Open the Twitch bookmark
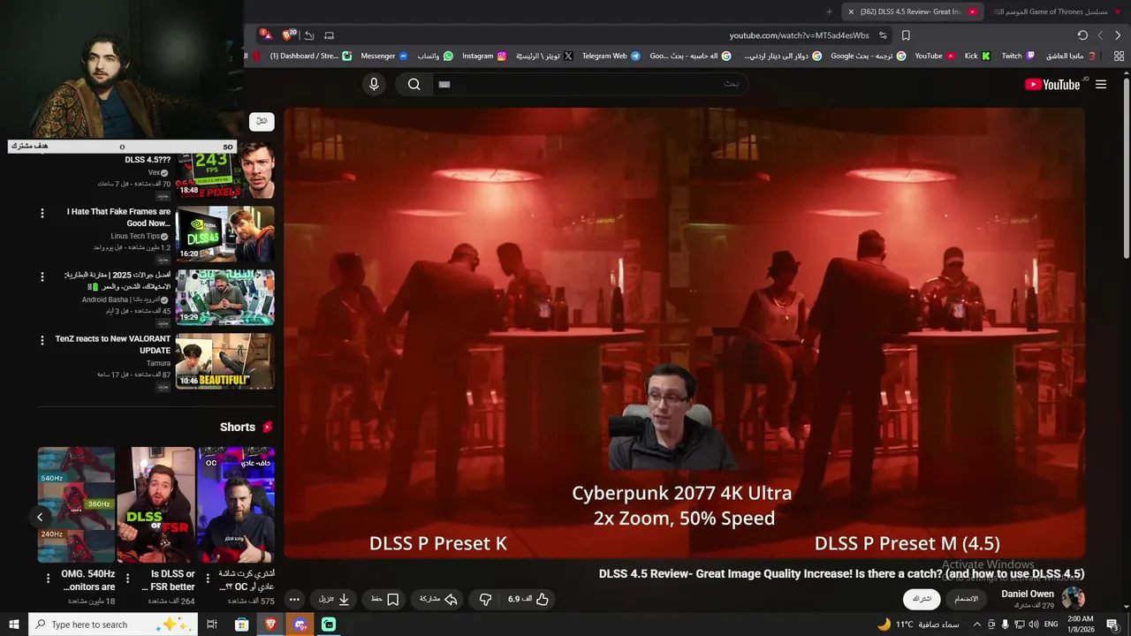 [1018, 56]
